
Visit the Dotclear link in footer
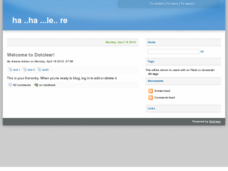(x=215, y=121)
